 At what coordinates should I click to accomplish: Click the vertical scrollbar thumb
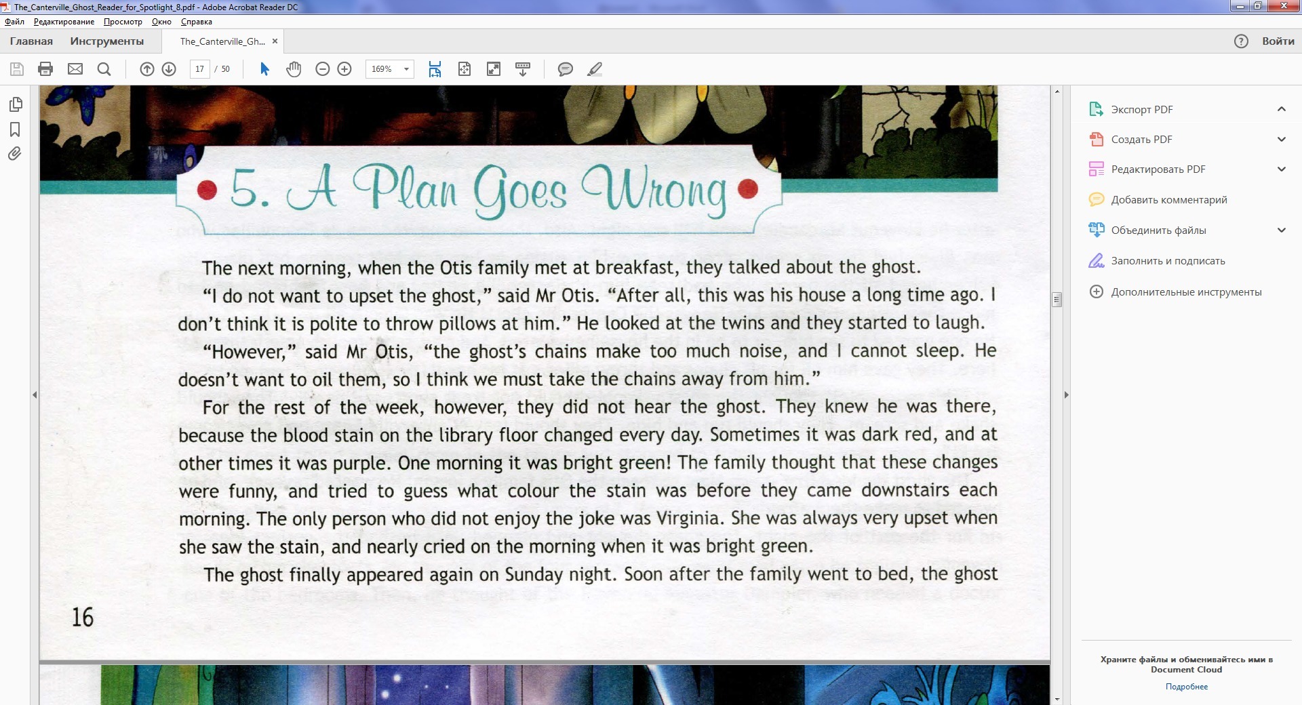click(1057, 300)
